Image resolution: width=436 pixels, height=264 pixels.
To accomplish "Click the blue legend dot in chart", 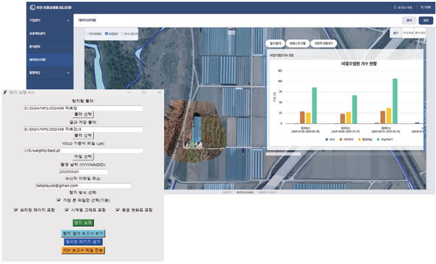I will point(326,140).
